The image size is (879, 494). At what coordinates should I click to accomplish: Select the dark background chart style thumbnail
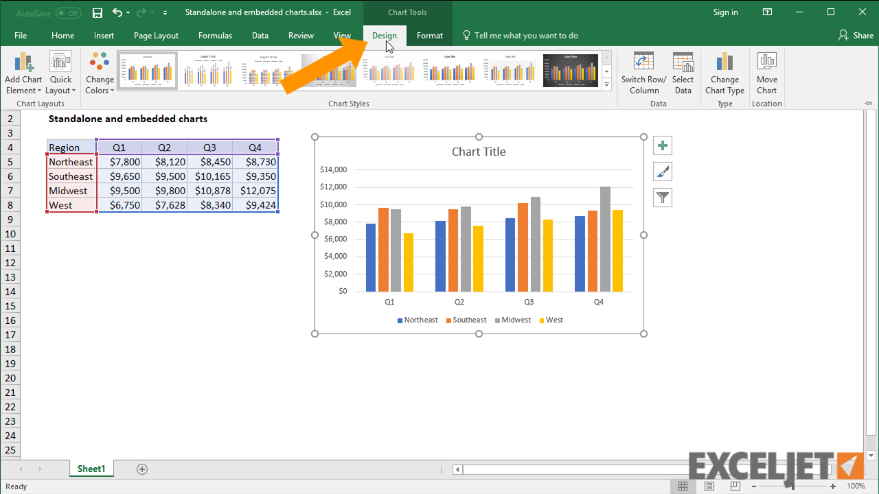coord(571,71)
